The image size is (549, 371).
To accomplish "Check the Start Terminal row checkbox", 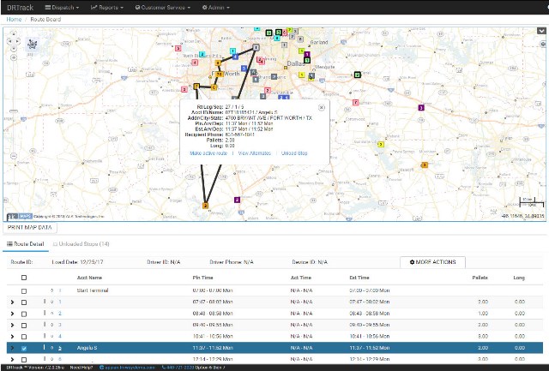I will point(24,291).
